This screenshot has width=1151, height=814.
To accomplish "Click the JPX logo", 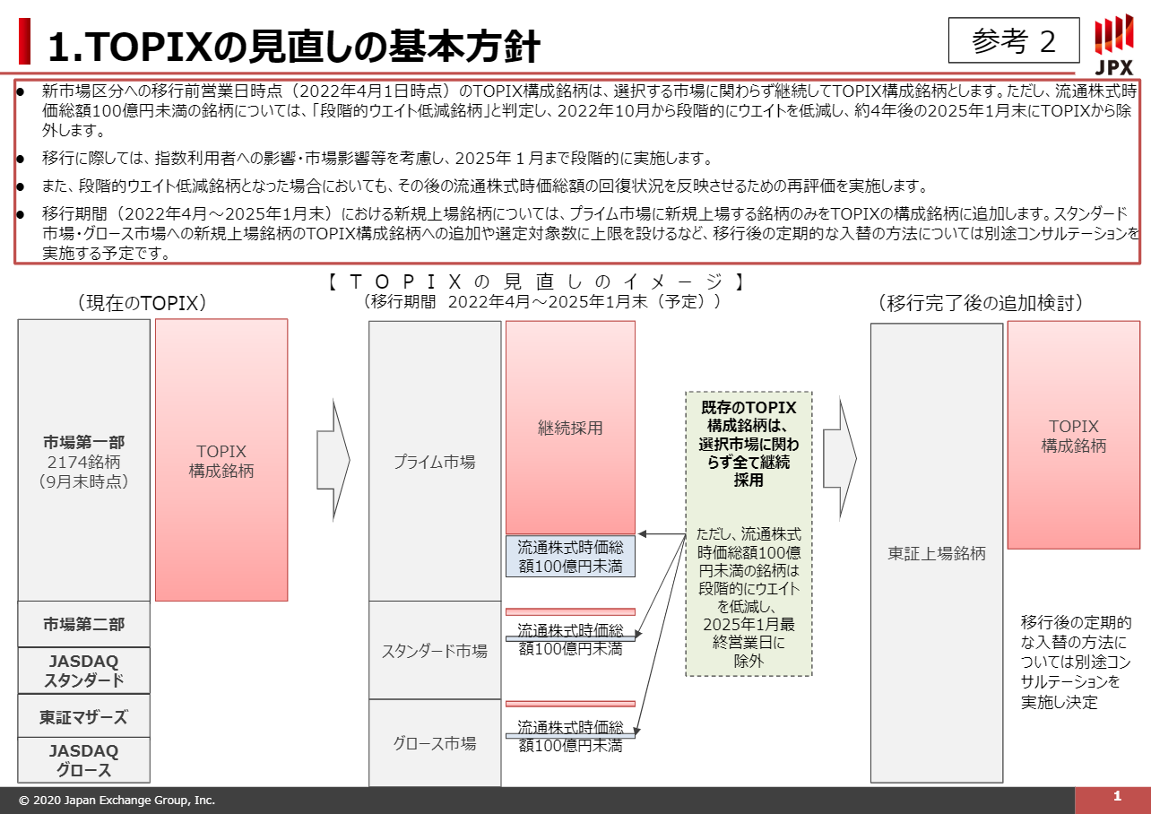I will pyautogui.click(x=1113, y=45).
